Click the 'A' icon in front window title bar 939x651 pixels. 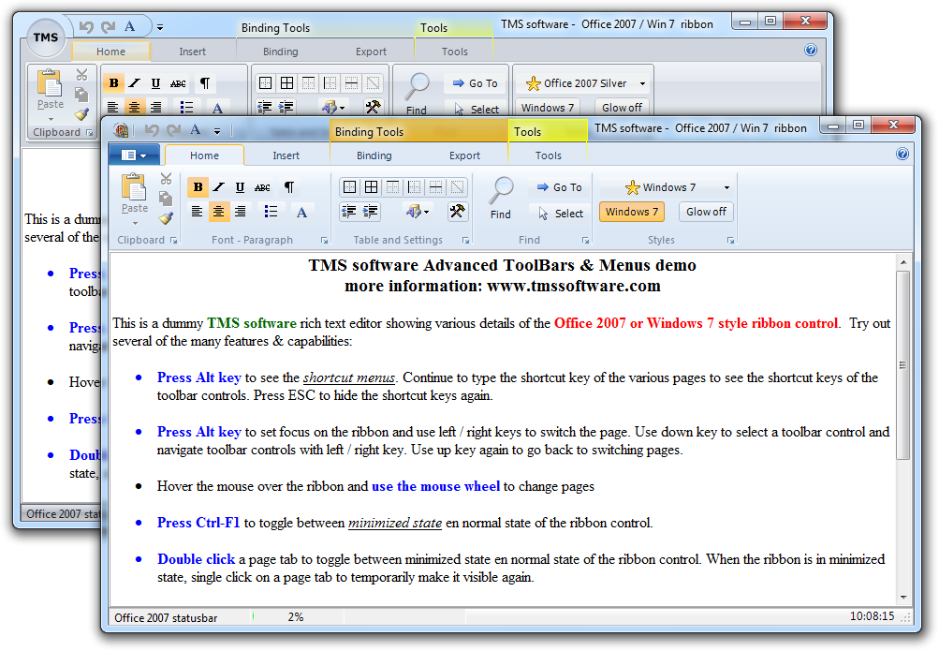(x=196, y=129)
